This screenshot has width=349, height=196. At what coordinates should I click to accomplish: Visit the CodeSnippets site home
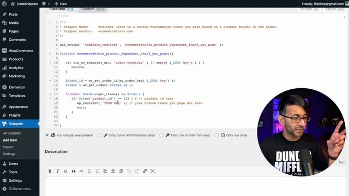[24, 4]
